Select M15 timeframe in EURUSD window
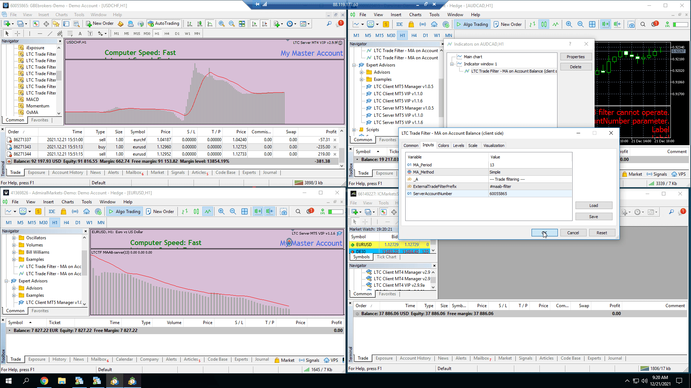Viewport: 691px width, 388px height. 32,223
